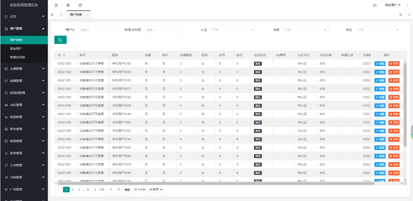The height and width of the screenshot is (201, 413).
Task: Expand the 广告管理 sidebar menu
Action: [24, 189]
